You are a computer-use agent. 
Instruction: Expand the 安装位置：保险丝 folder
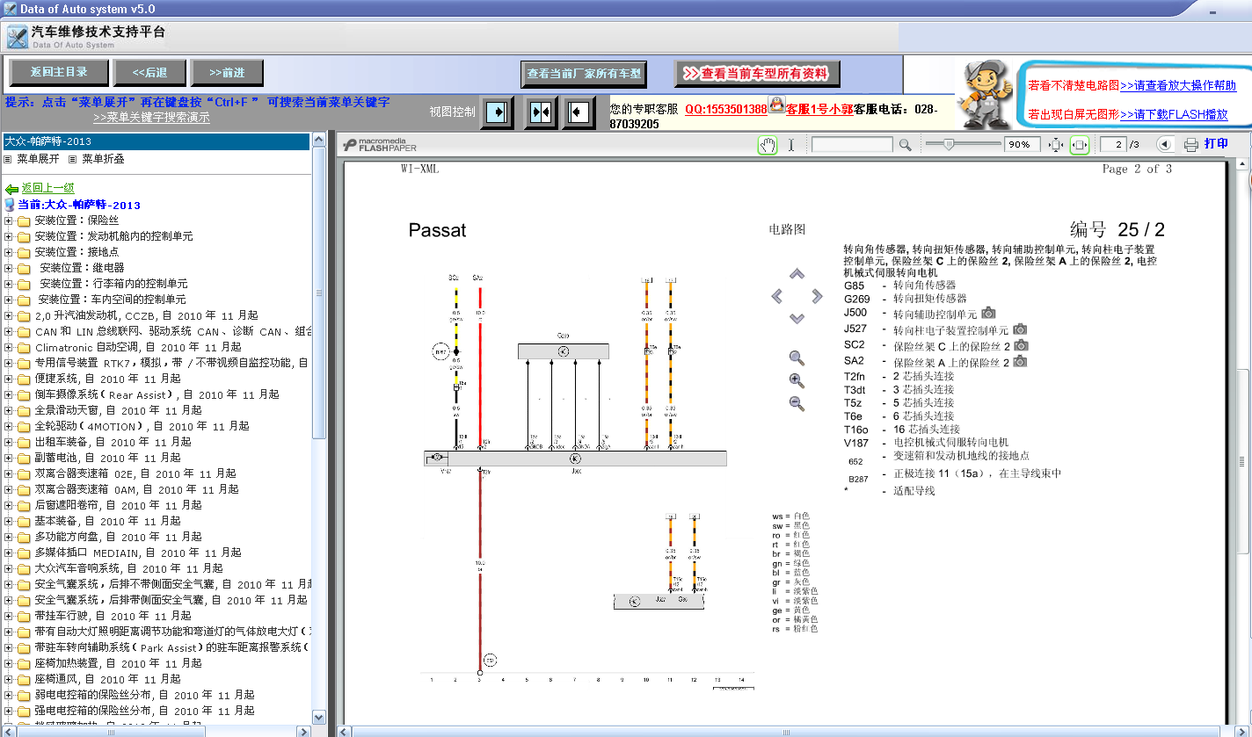point(9,220)
